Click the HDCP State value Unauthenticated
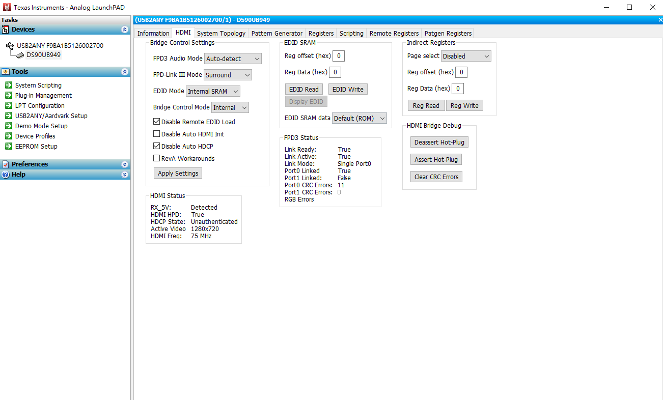The image size is (663, 400). [x=214, y=222]
